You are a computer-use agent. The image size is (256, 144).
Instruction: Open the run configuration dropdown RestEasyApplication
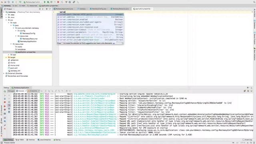32,2
